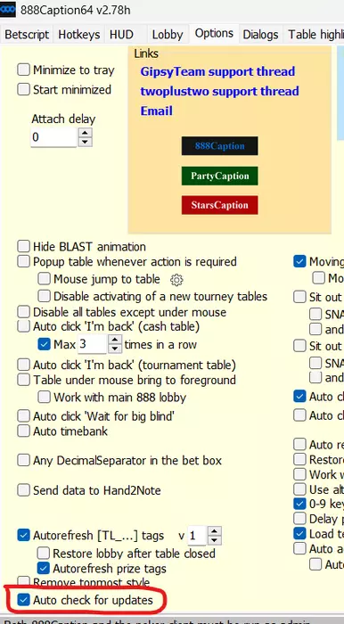Image resolution: width=344 pixels, height=624 pixels.
Task: Uncheck Autorefresh [TL_...] tags
Action: click(x=23, y=536)
